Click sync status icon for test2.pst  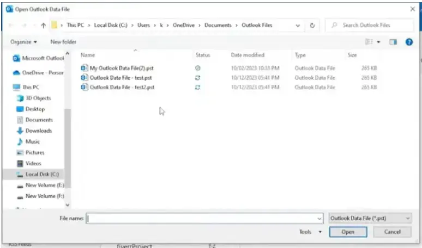[x=197, y=87]
